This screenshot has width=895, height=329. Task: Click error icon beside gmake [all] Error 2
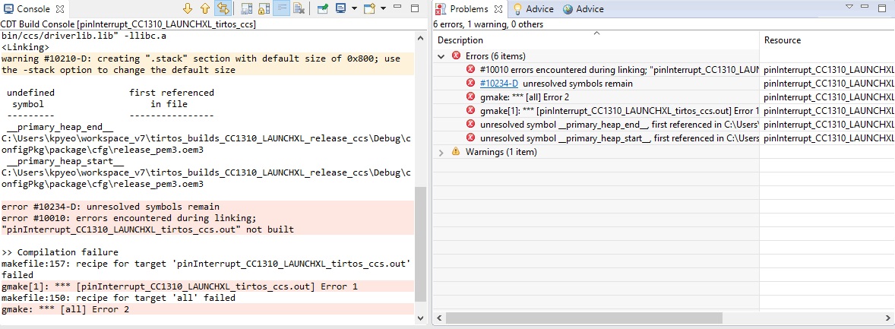coord(470,97)
